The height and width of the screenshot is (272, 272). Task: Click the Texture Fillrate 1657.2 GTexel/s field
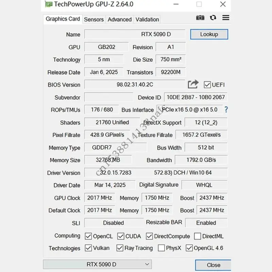201,135
